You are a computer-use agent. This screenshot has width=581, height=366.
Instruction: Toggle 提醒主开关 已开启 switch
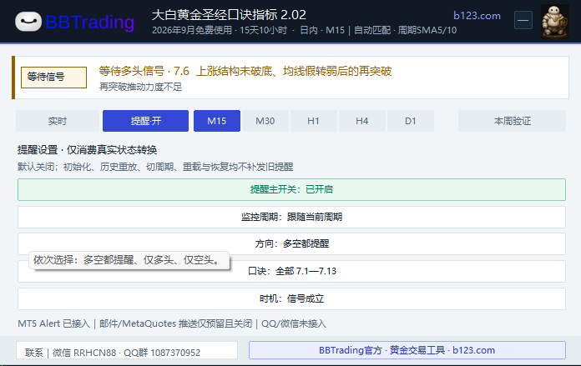coord(291,189)
